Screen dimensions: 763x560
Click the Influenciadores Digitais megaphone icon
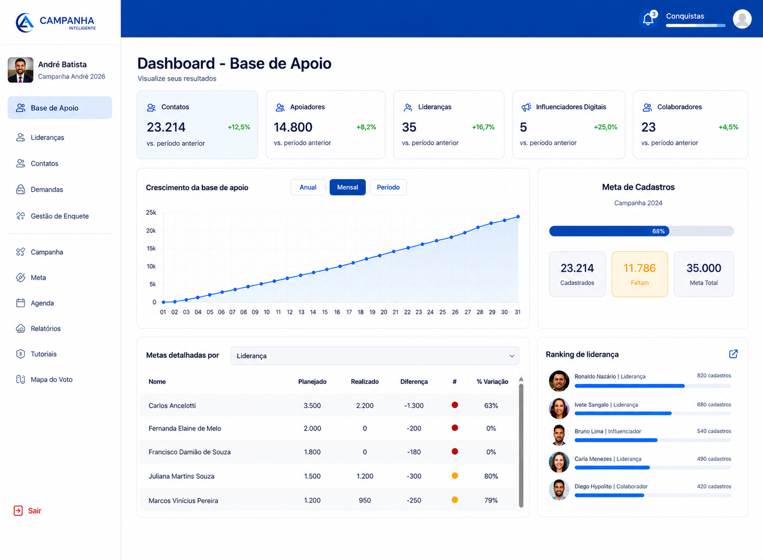click(x=526, y=107)
